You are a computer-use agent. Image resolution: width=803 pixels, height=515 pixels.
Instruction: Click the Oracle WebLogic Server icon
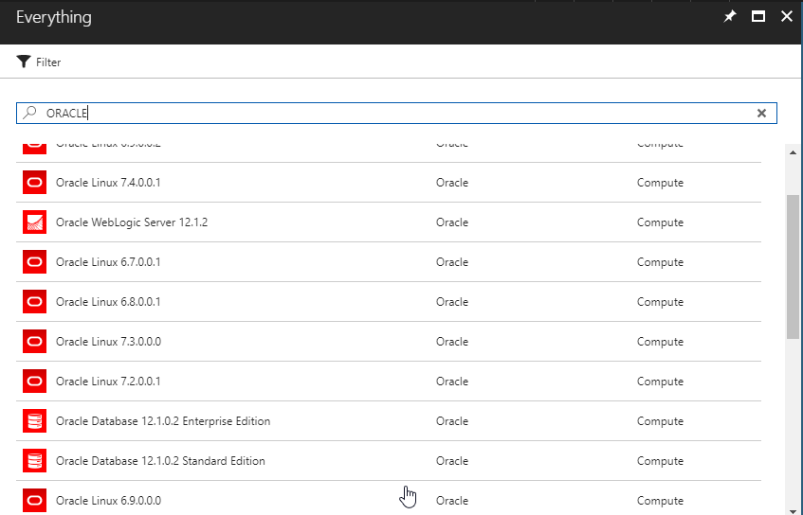click(x=35, y=222)
